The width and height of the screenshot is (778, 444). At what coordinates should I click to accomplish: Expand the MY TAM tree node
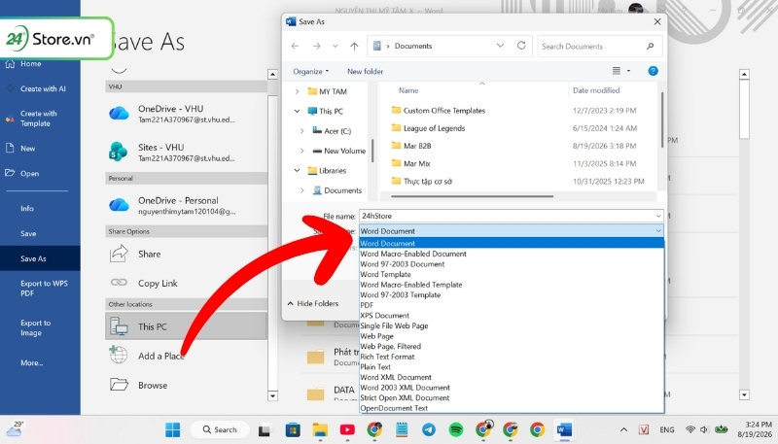tap(297, 91)
